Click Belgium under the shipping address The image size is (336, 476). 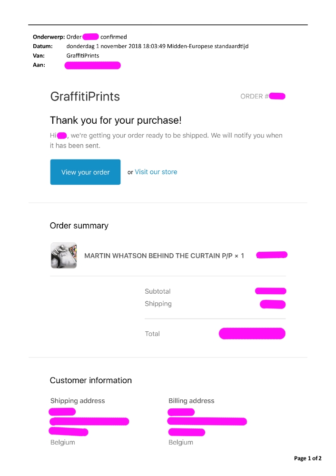point(62,442)
